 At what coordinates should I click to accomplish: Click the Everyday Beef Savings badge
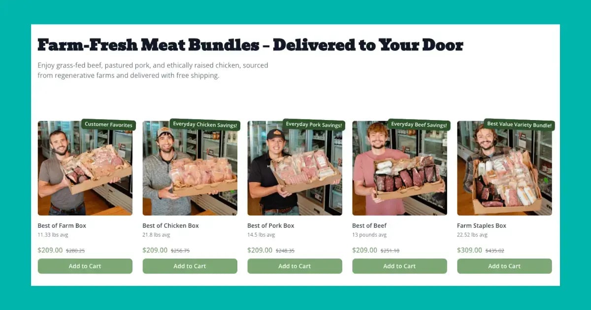419,124
